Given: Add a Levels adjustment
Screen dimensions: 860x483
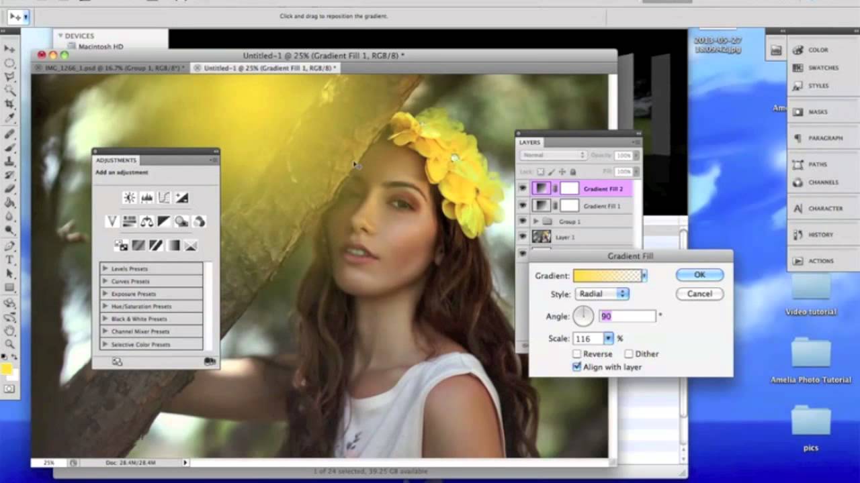Looking at the screenshot, I should coord(146,197).
